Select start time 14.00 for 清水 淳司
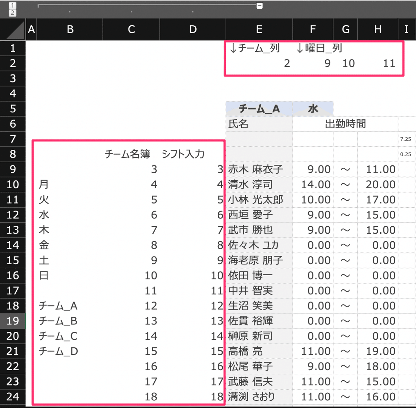The image size is (416, 408). (313, 184)
